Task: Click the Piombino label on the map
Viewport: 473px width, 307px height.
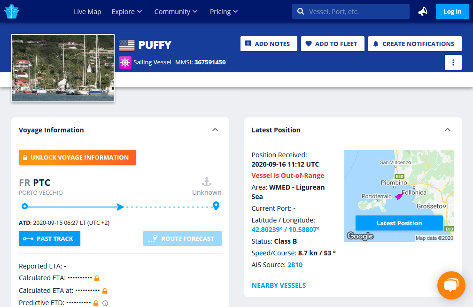Action: 394,183
